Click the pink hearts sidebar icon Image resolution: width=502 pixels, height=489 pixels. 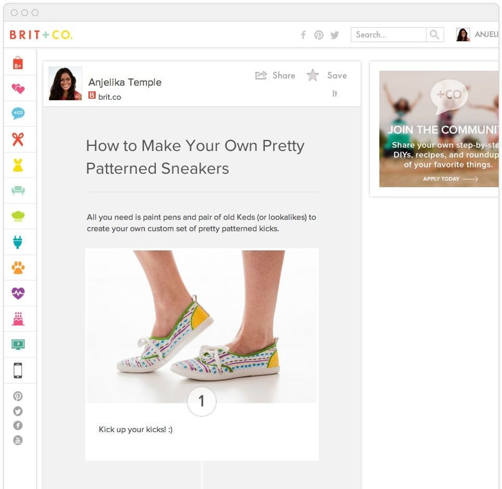[x=18, y=89]
